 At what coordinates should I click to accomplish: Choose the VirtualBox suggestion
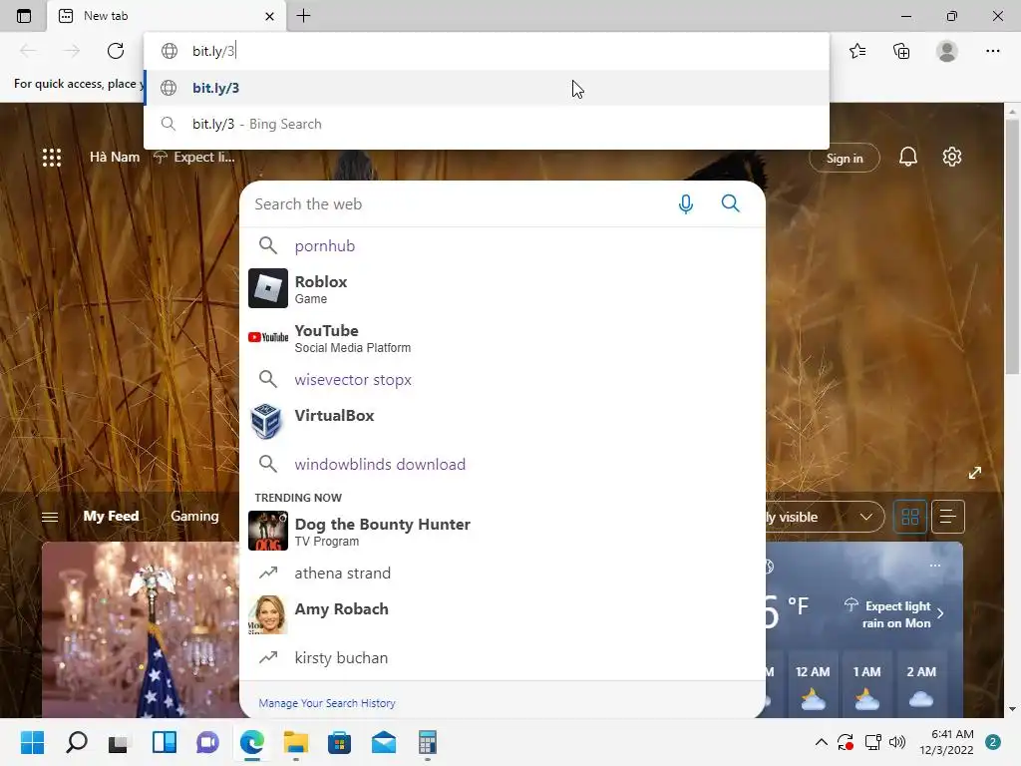pyautogui.click(x=503, y=420)
